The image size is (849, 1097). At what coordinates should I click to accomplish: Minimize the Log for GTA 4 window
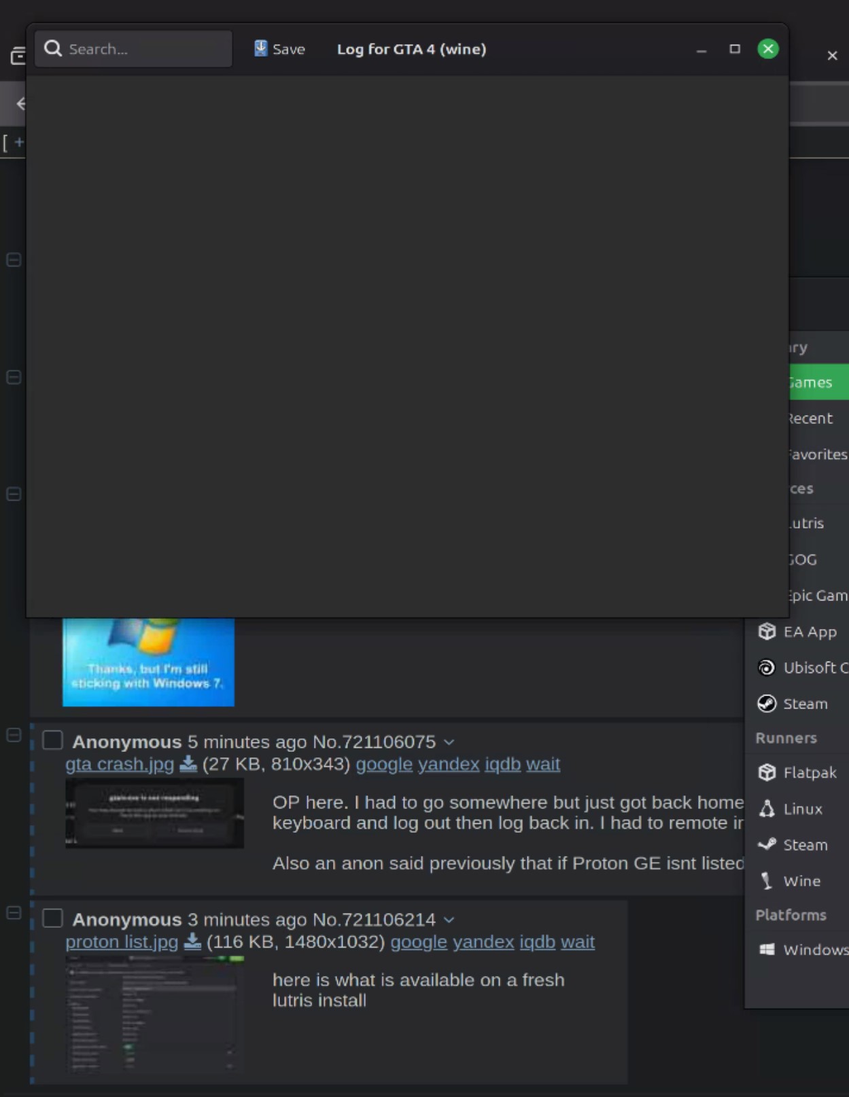click(701, 50)
